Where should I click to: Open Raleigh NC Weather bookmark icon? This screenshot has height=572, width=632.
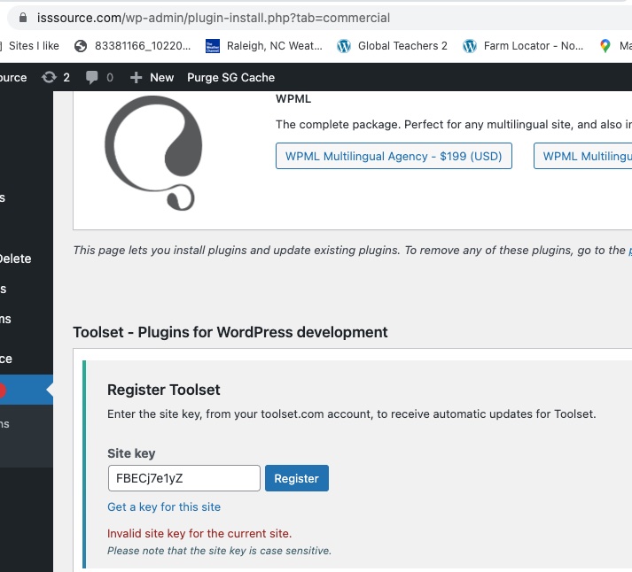(x=213, y=46)
